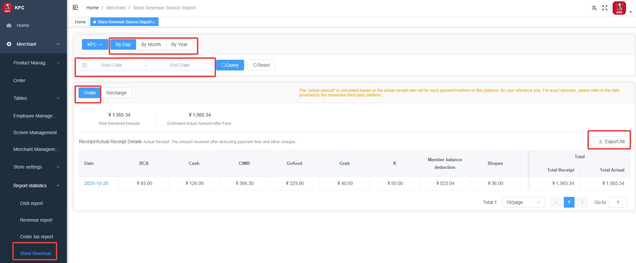Click the Gofood amount ¥329.00
Image resolution: width=636 pixels, height=263 pixels.
[x=295, y=183]
